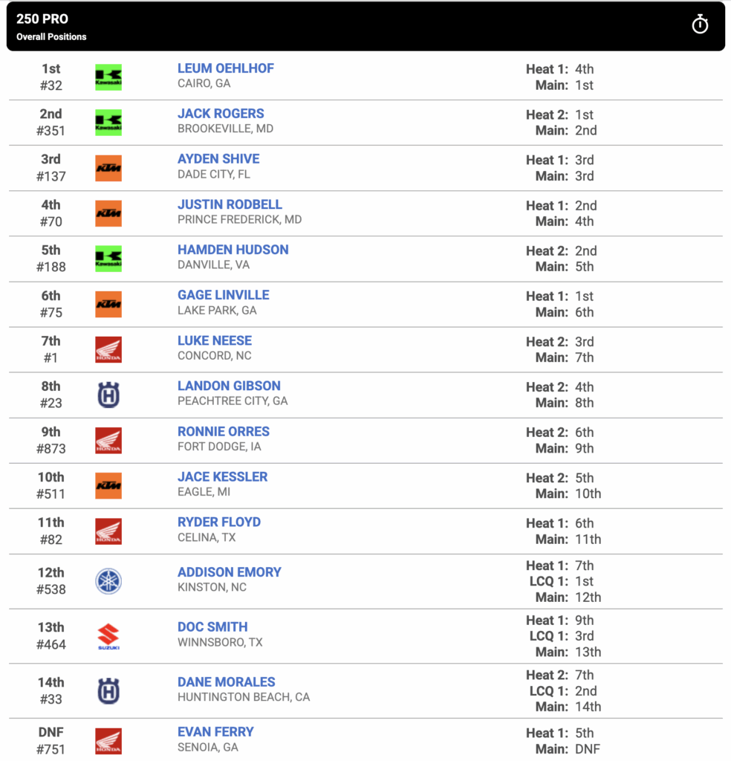Click Leum Oehlhof's Kawasaki logo
Viewport: 731px width, 761px height.
tap(108, 77)
